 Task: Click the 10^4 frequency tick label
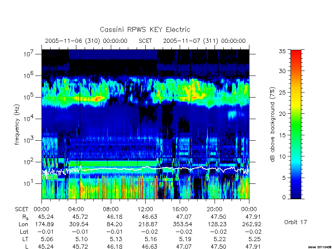pos(28,118)
